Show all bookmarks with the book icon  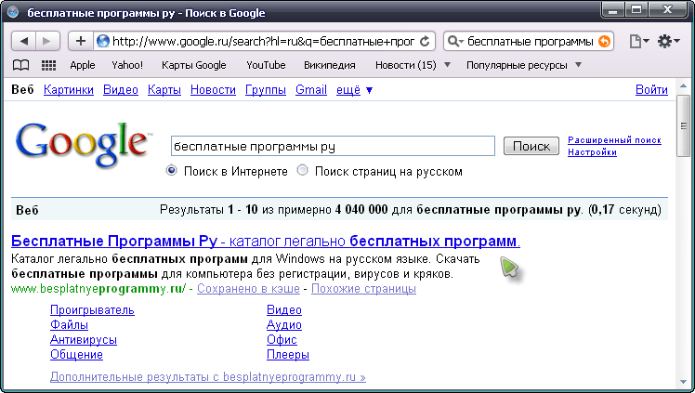click(x=20, y=66)
